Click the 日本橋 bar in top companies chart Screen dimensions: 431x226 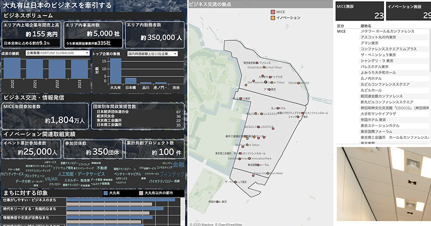point(130,81)
